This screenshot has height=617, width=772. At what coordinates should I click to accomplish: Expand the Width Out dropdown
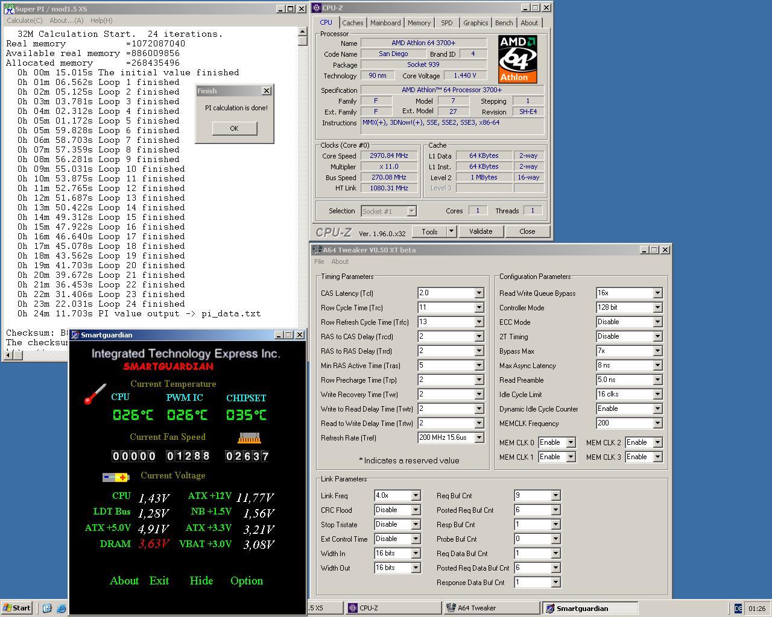[416, 568]
